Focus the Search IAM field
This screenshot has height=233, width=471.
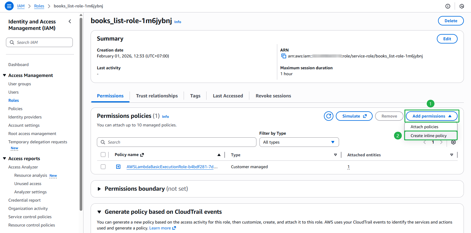pyautogui.click(x=39, y=42)
